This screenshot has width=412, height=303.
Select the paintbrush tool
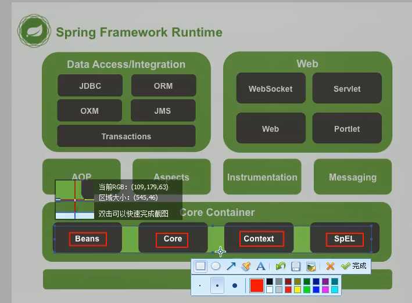(x=246, y=266)
